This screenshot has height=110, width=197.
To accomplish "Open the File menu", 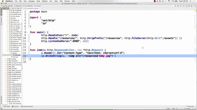I will pyautogui.click(x=16, y=1).
